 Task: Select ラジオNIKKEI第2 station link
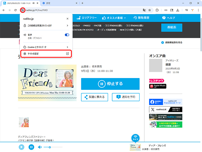coord(135,26)
